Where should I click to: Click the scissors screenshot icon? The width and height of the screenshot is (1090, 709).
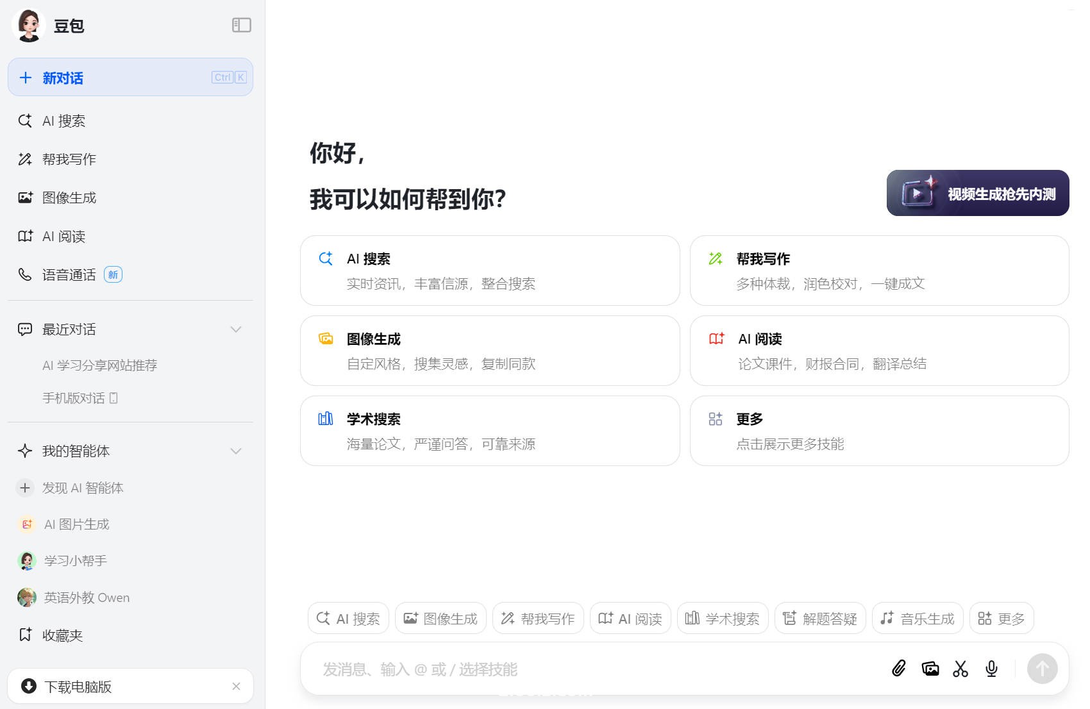pos(960,669)
